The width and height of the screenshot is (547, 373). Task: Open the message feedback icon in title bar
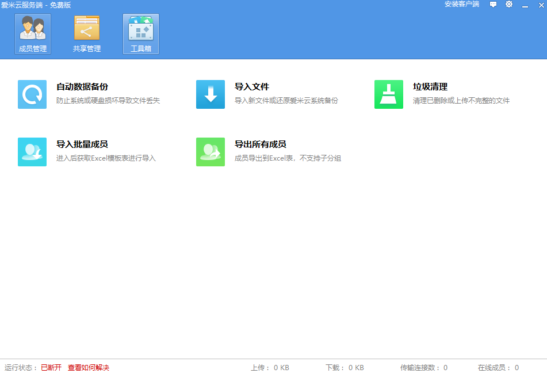493,5
